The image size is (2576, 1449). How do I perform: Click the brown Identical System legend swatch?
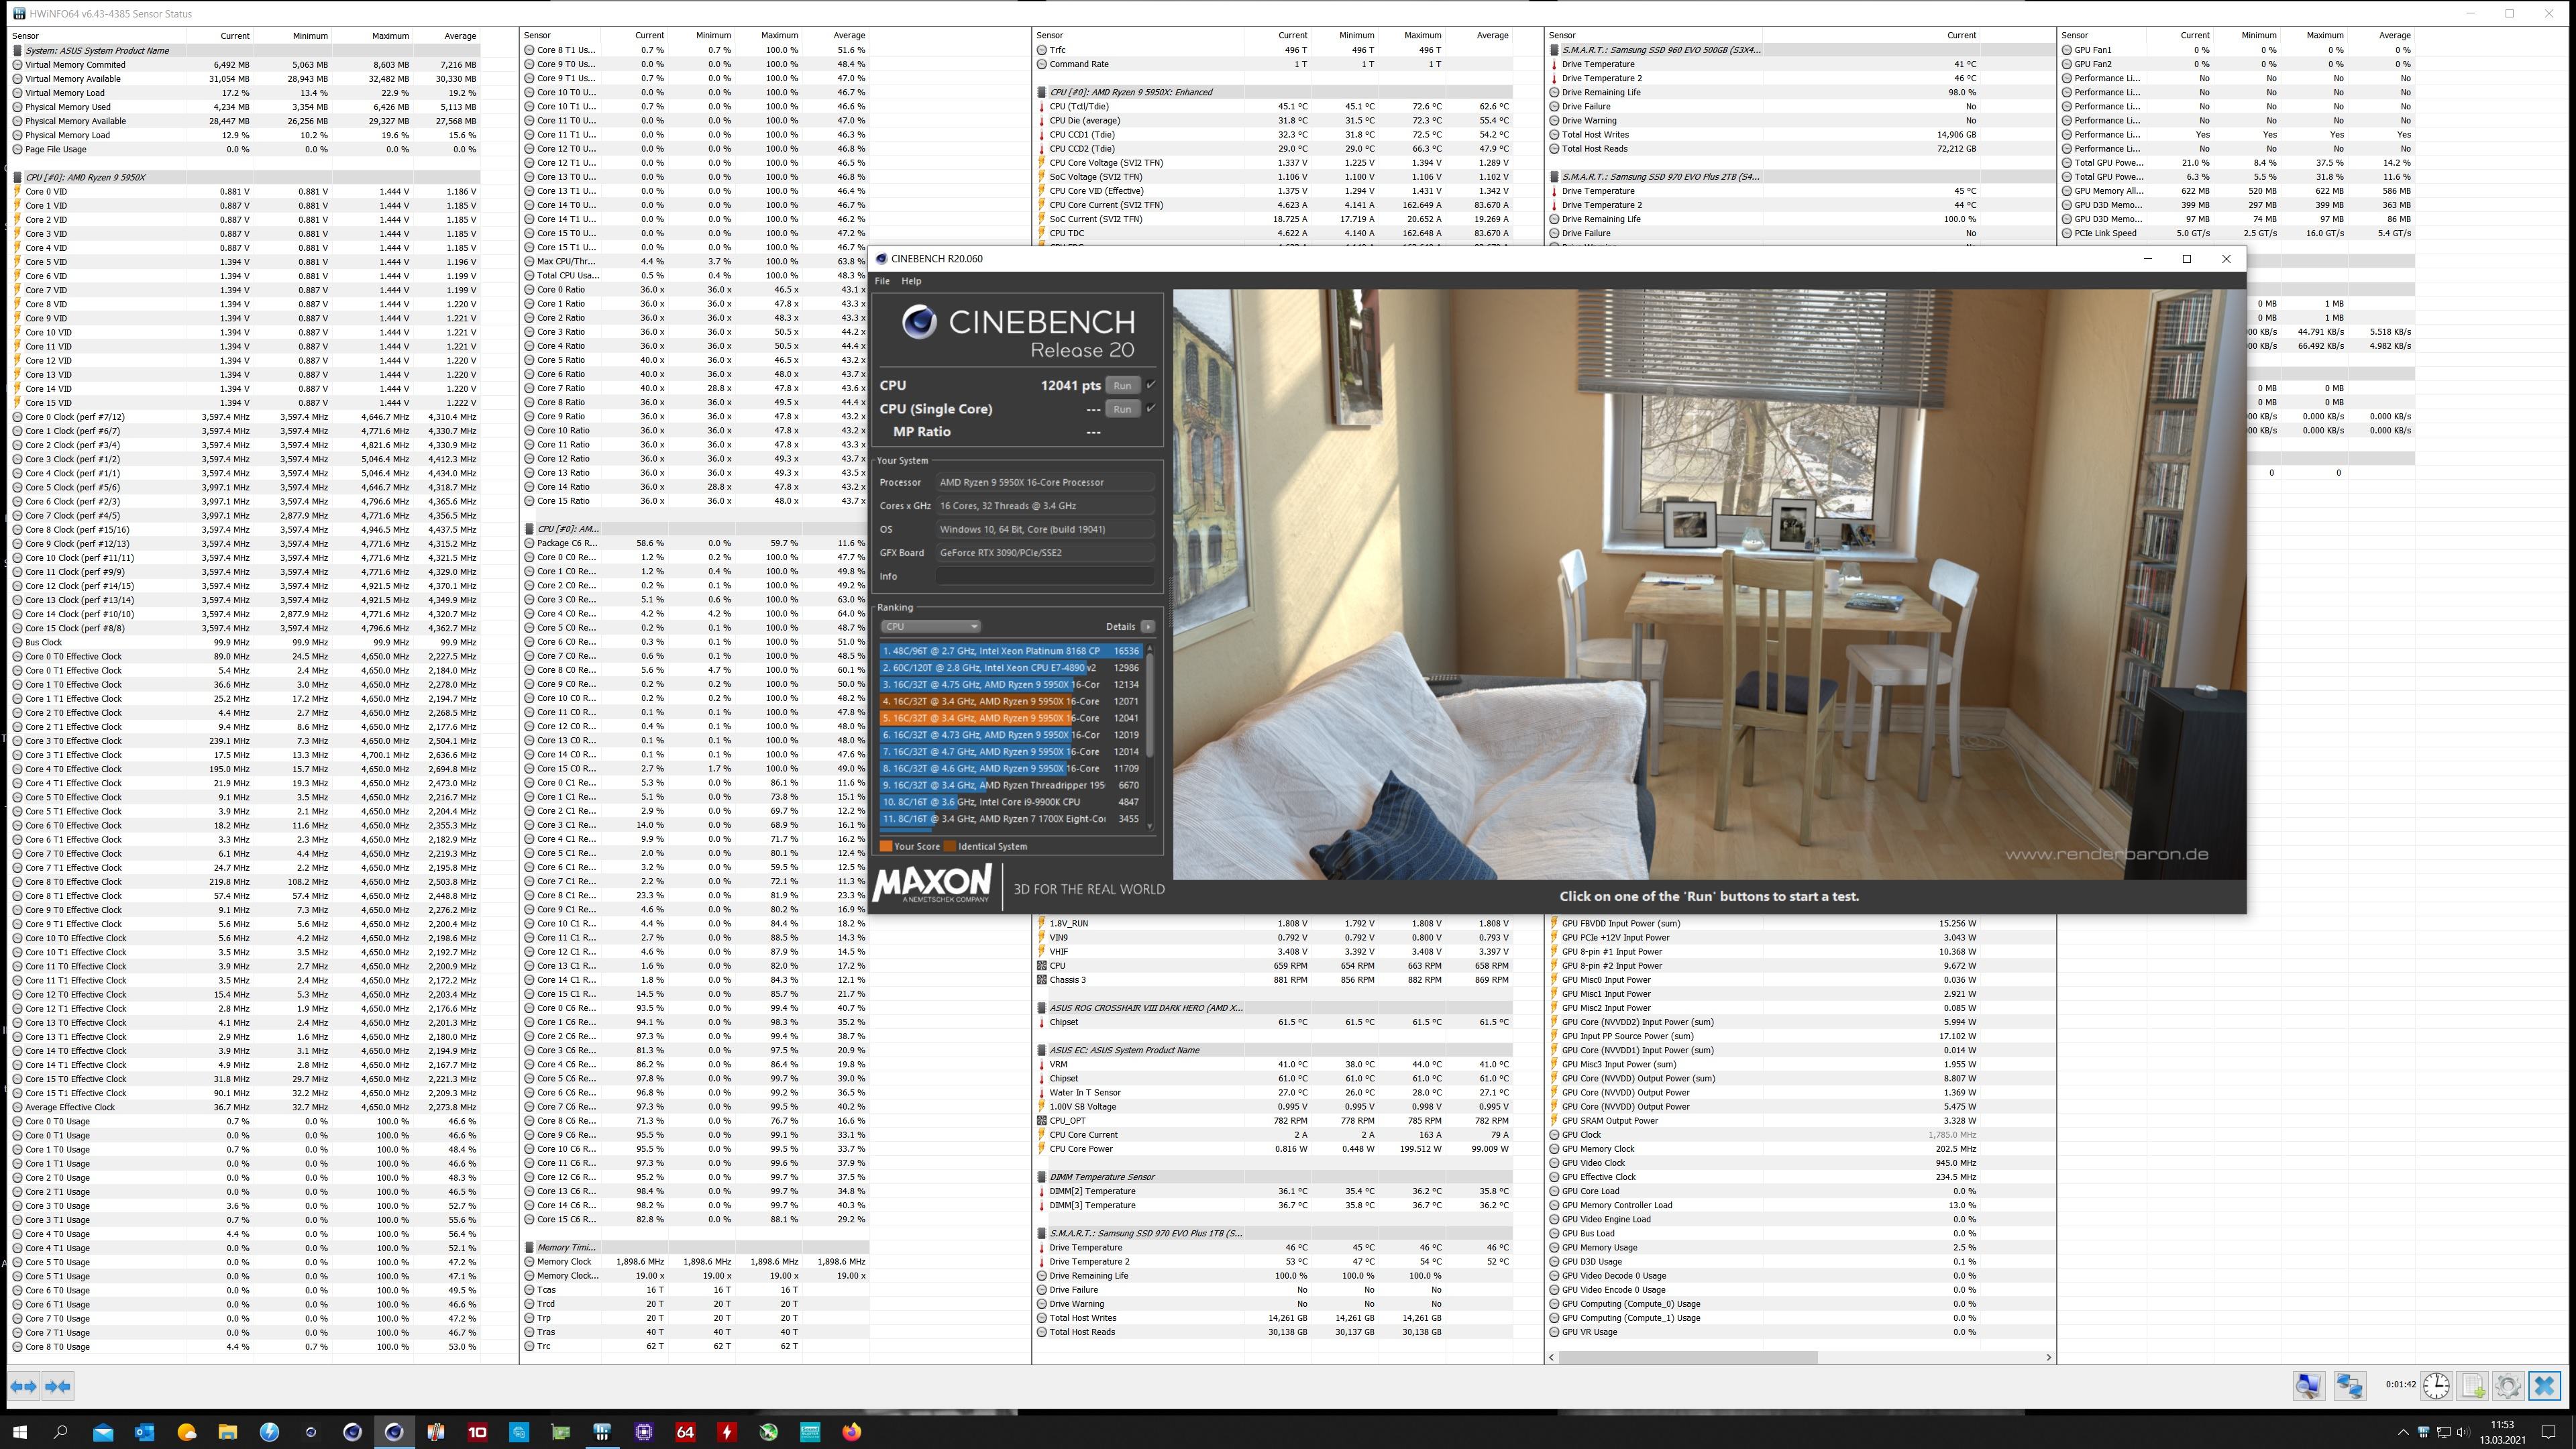click(x=949, y=846)
